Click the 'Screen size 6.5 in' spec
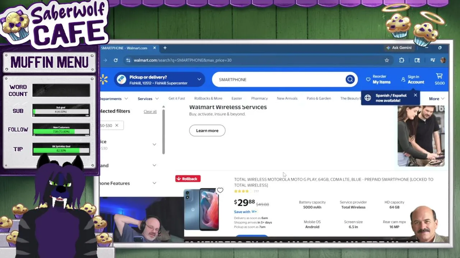Screen dimensions: 460x258 tap(353, 224)
